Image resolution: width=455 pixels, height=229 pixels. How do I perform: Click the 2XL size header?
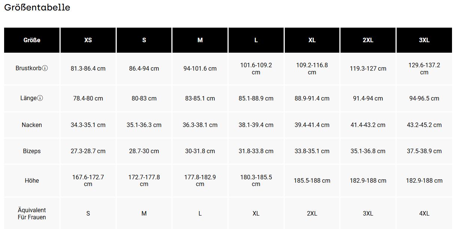click(368, 40)
